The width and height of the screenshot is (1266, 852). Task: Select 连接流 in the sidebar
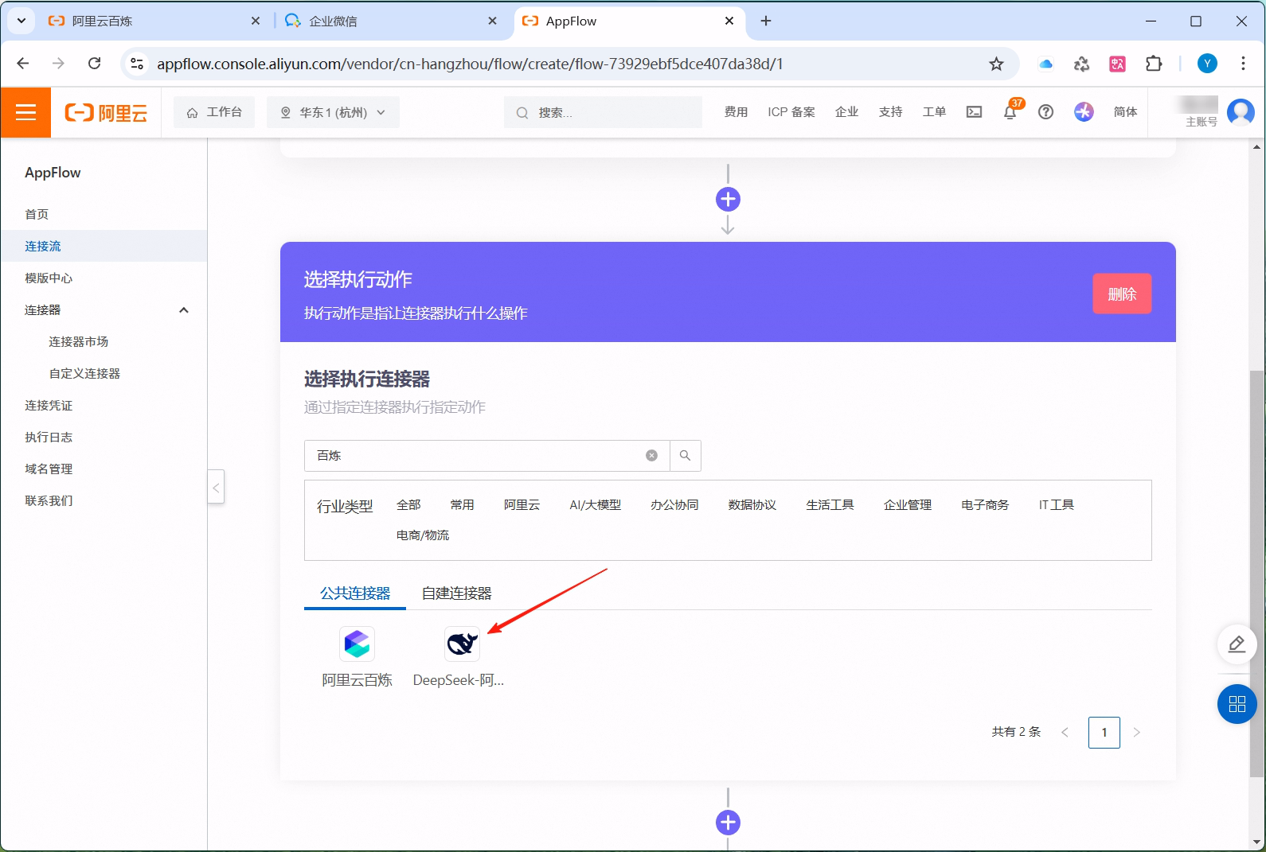104,246
